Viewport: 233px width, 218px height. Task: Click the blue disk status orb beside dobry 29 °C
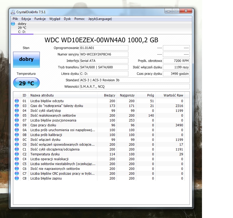[13, 24]
